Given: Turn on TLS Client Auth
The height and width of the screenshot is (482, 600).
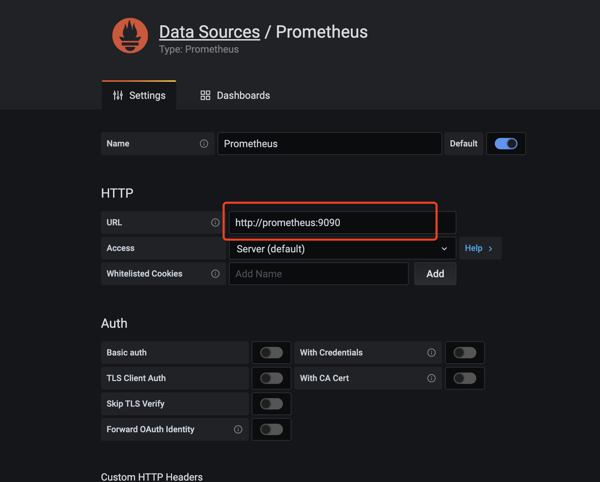Looking at the screenshot, I should (x=272, y=378).
